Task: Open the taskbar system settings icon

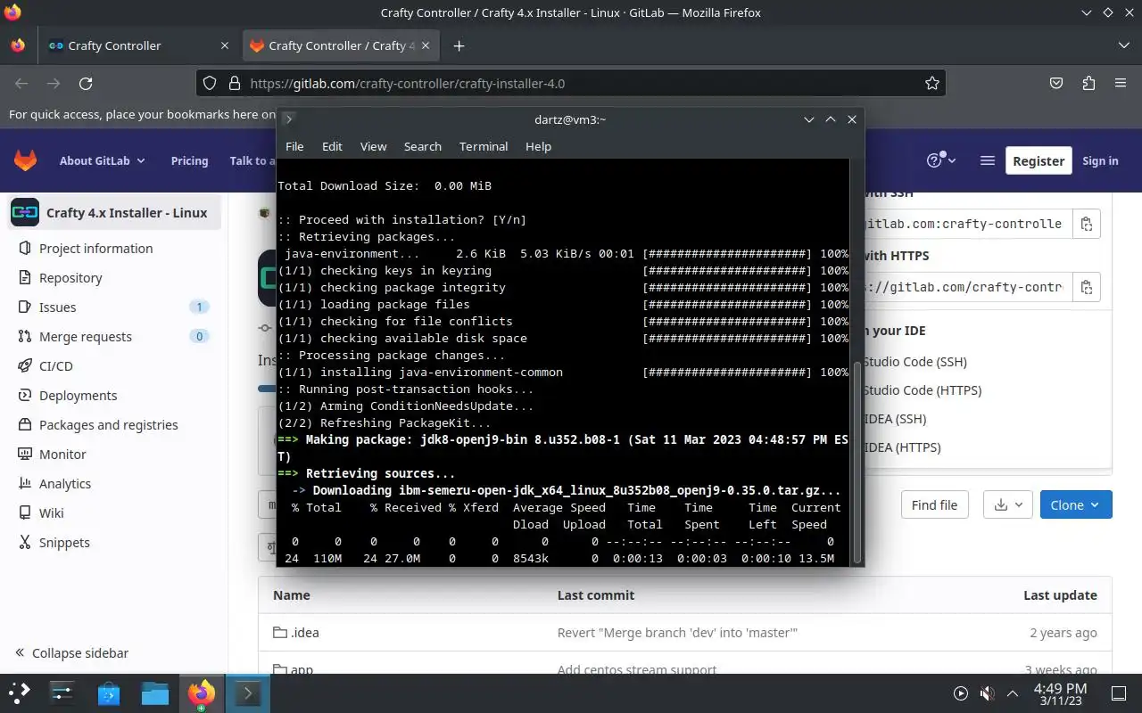Action: 62,693
